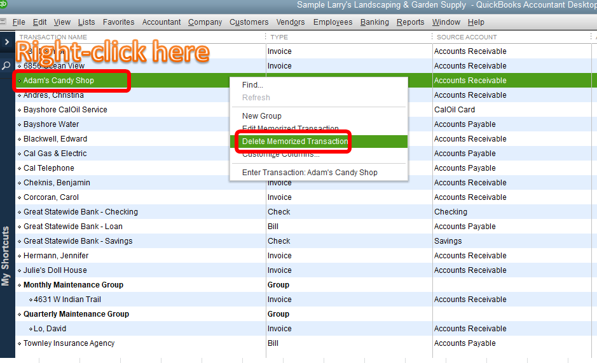The image size is (597, 363).
Task: Select the Cheknis, Benjamin transaction
Action: pyautogui.click(x=57, y=182)
